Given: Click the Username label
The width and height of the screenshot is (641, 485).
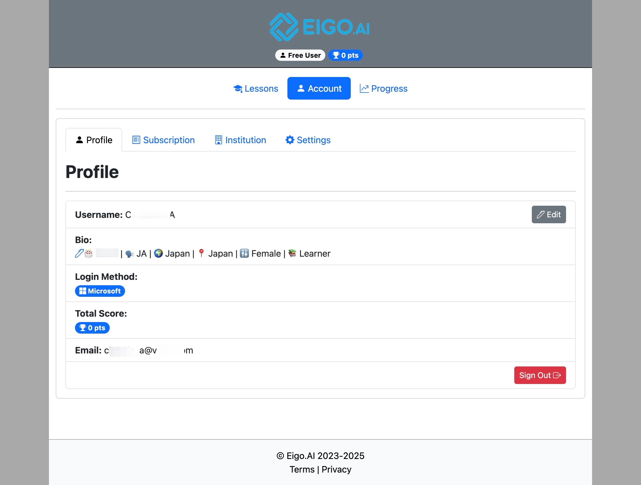Looking at the screenshot, I should (99, 215).
